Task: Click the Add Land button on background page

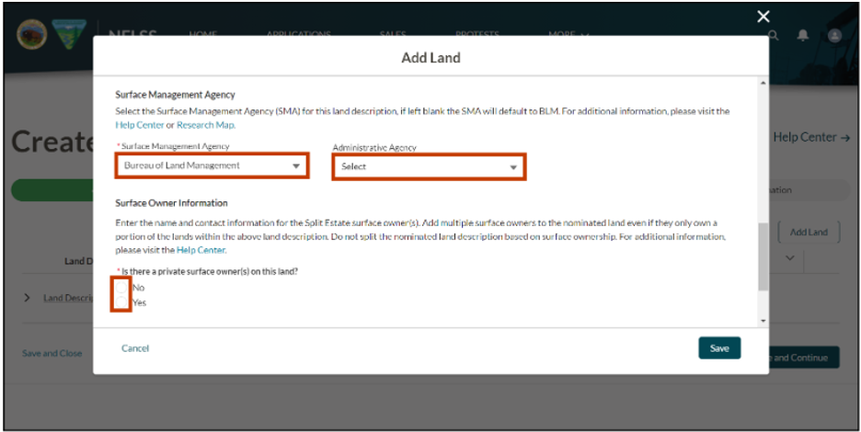Action: pos(809,233)
